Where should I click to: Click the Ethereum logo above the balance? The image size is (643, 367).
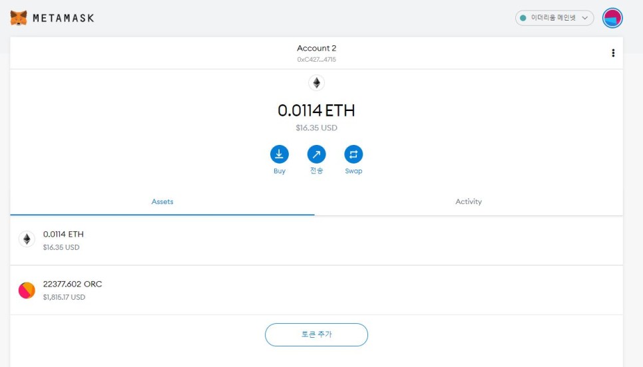(317, 83)
